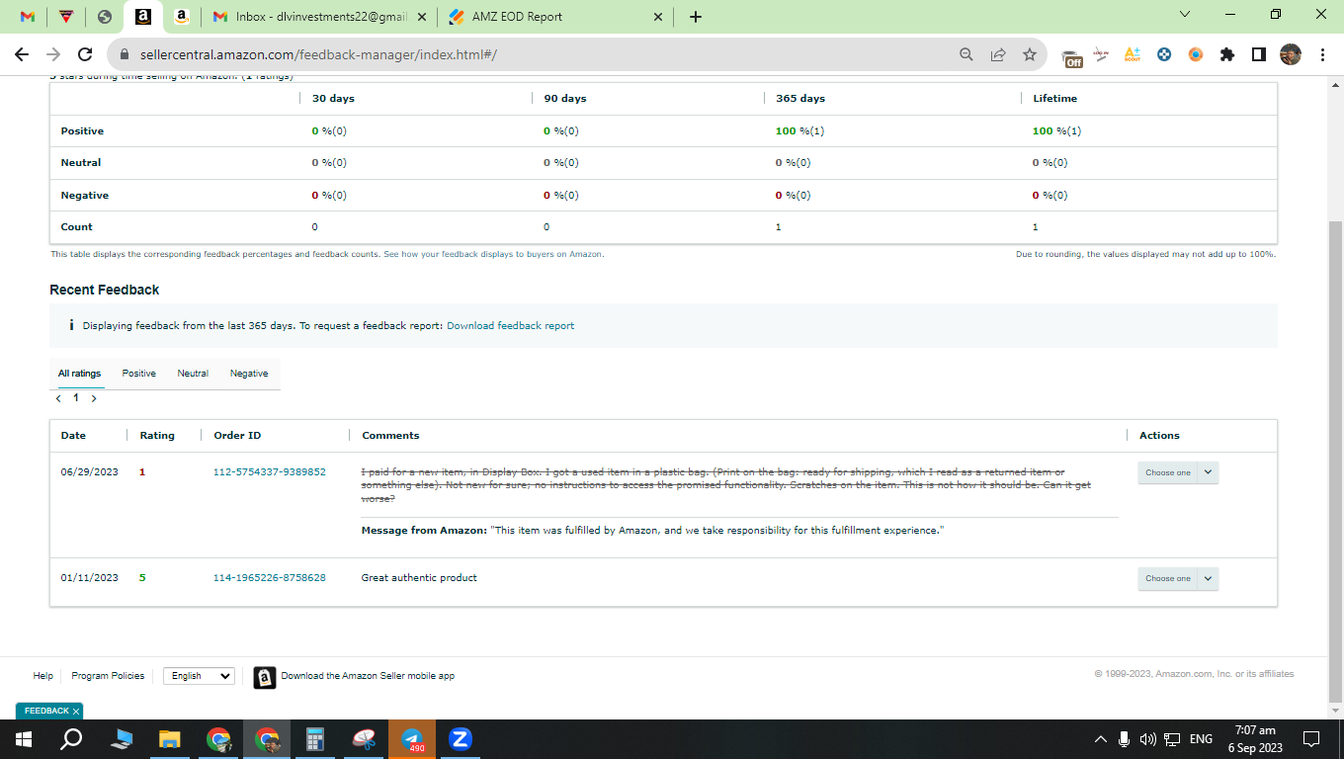
Task: Open Chrome's three-dot menu
Action: click(1322, 55)
